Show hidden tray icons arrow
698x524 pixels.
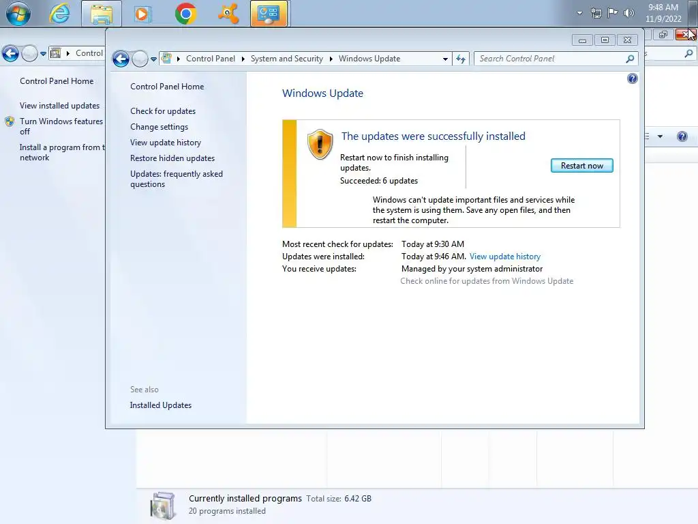pyautogui.click(x=579, y=13)
